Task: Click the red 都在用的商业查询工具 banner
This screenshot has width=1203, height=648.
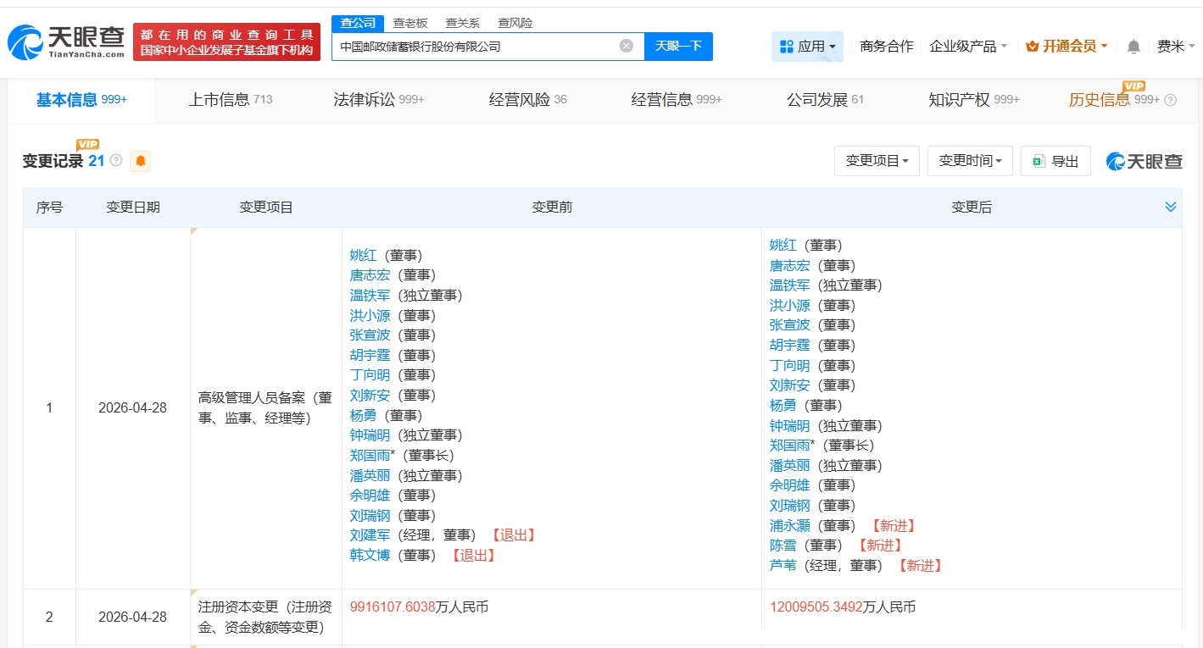Action: point(227,42)
